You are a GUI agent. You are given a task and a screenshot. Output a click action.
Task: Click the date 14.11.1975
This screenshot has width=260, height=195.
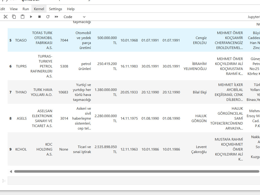129,118
